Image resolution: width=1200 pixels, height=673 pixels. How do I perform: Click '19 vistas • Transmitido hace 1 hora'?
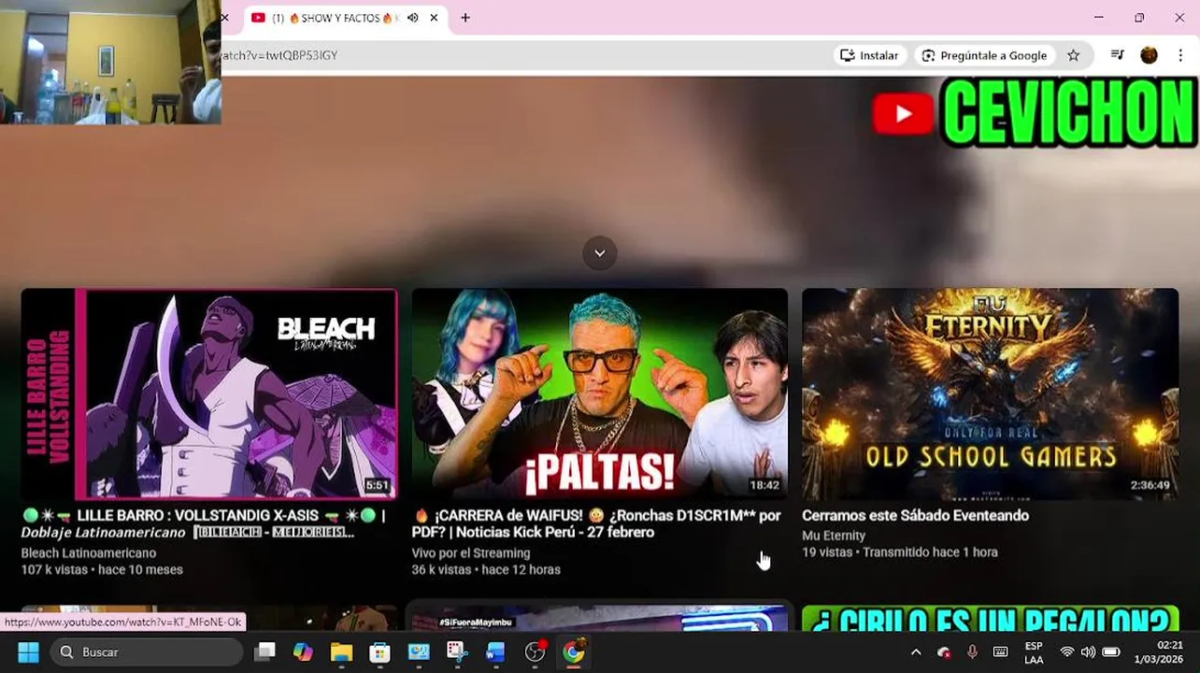point(899,552)
